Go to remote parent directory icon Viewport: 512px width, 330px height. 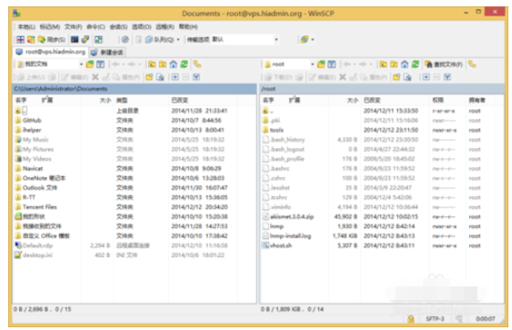click(x=383, y=65)
